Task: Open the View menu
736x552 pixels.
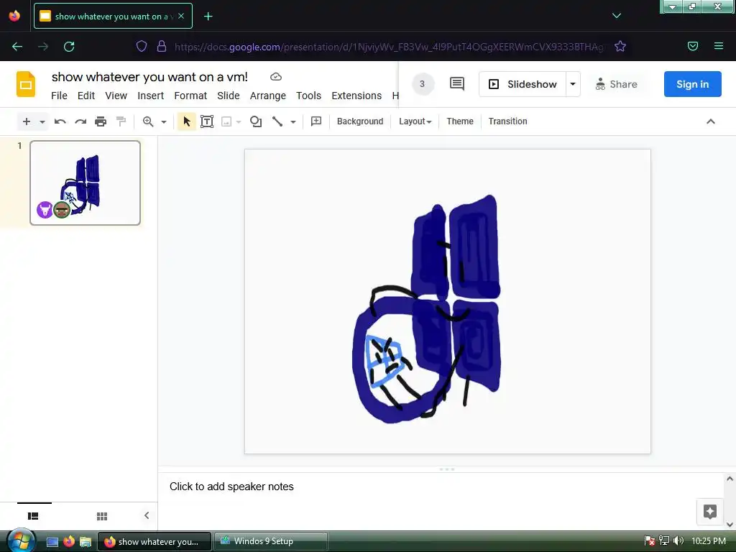Action: click(116, 96)
